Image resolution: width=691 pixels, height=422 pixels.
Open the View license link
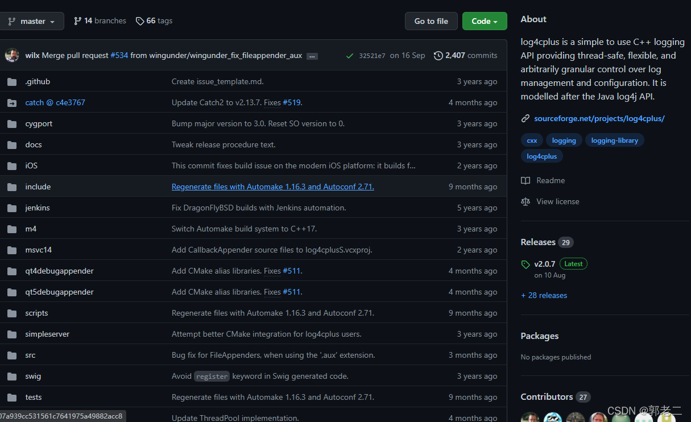click(x=558, y=202)
